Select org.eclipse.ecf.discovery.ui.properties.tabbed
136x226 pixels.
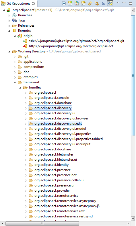[x=69, y=139]
